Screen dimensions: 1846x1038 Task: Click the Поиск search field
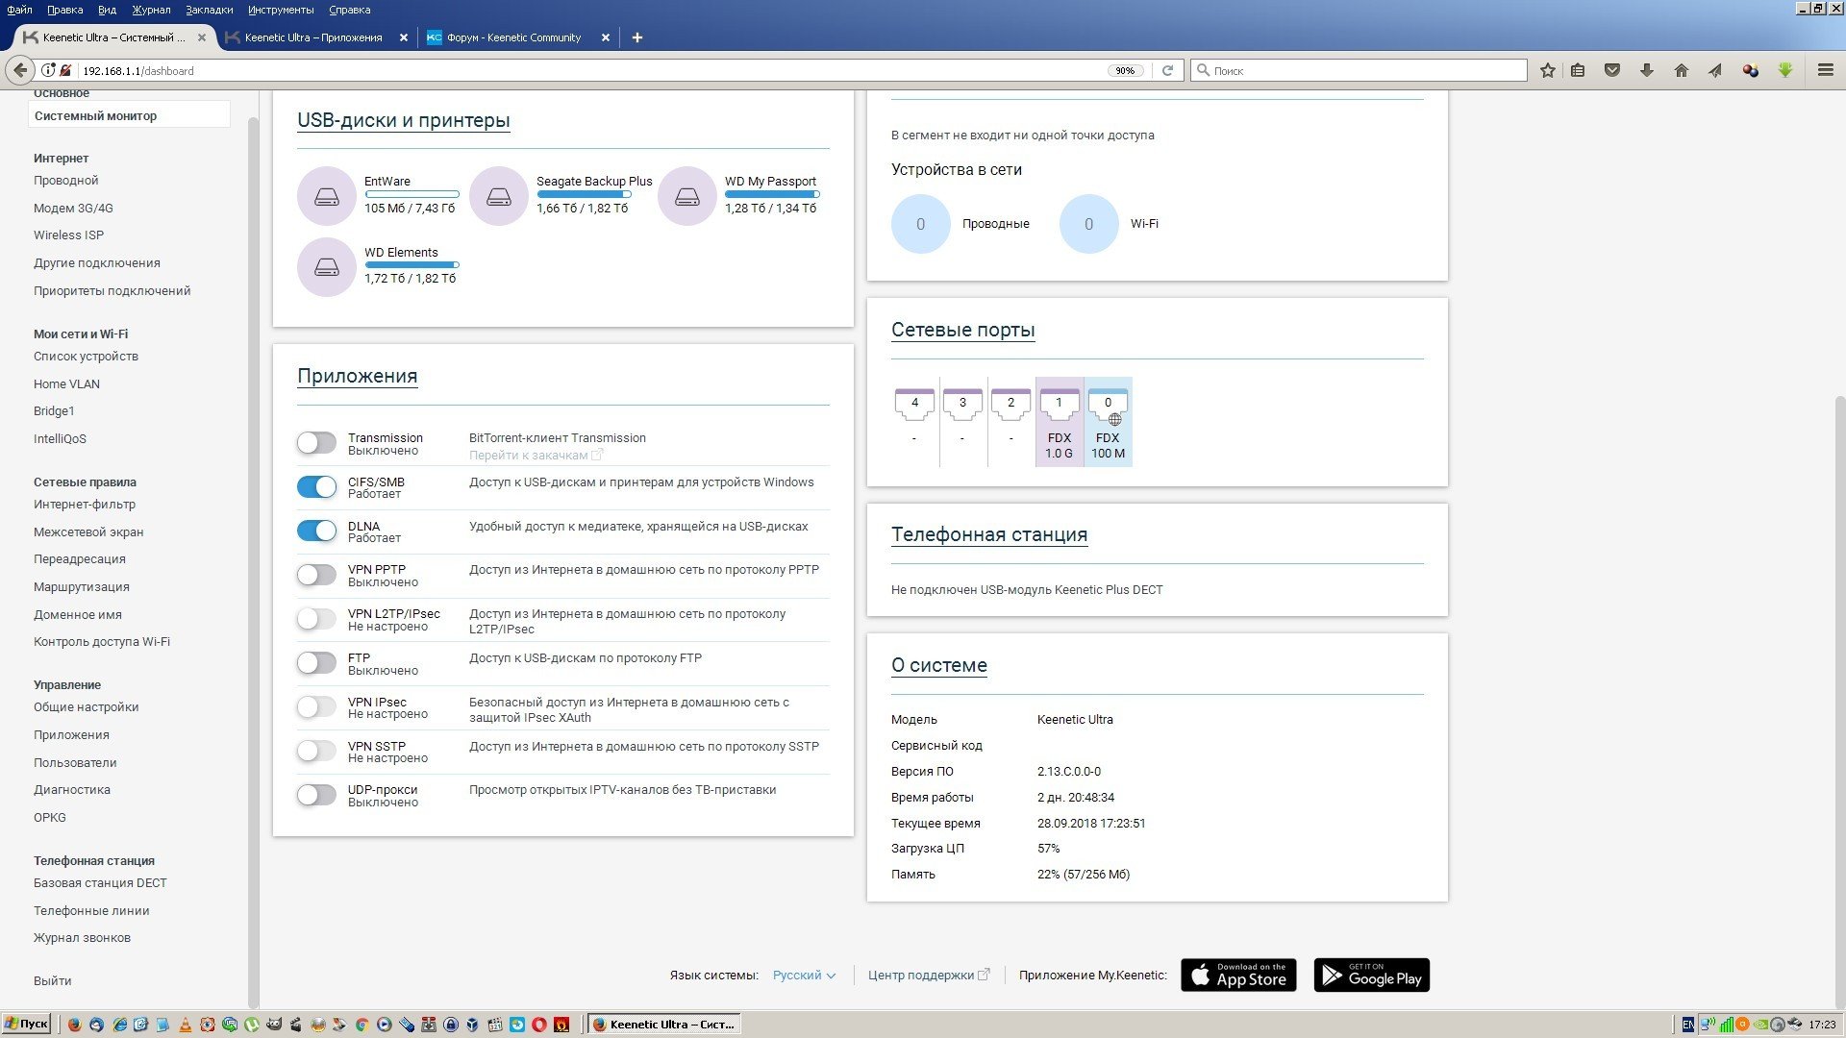pyautogui.click(x=1359, y=70)
